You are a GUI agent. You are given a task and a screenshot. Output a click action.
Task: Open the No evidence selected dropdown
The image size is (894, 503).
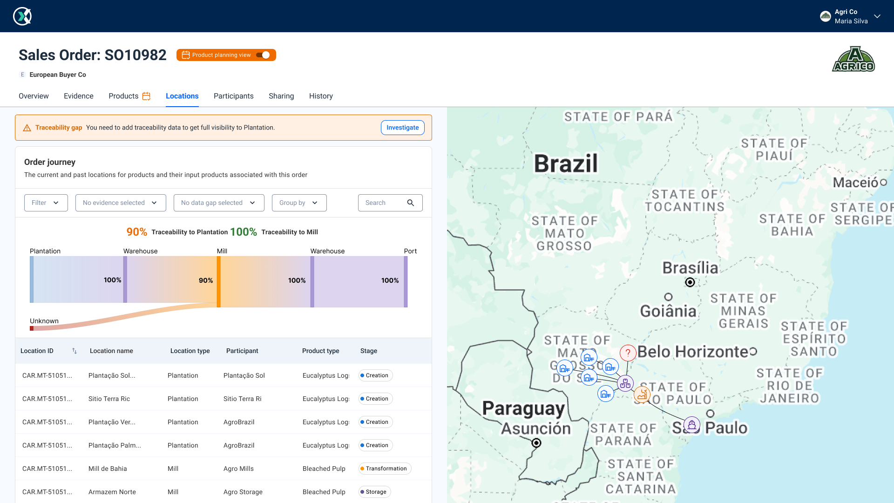click(x=120, y=203)
